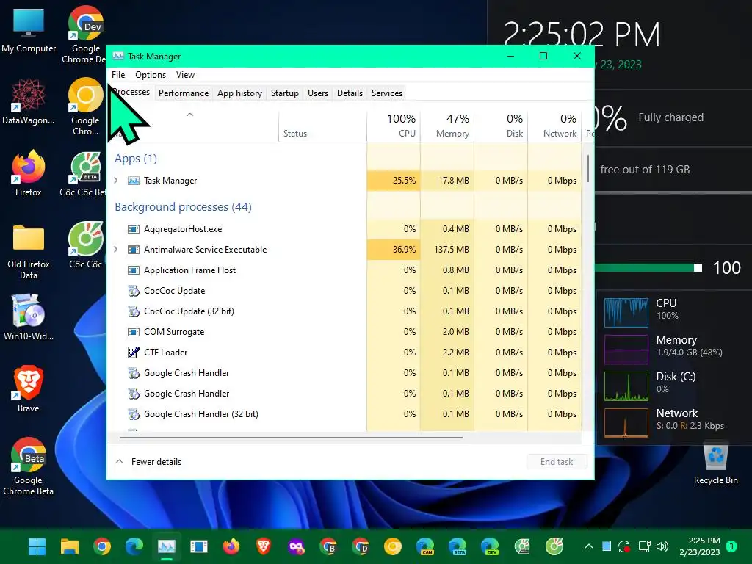
Task: Click the horizontal scrollbar in Task Manager
Action: pyautogui.click(x=291, y=438)
